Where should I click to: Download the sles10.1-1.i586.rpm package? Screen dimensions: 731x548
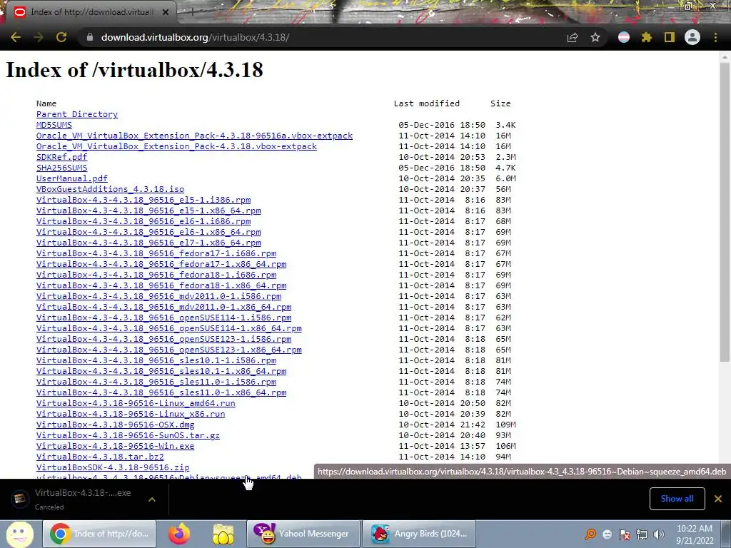pyautogui.click(x=156, y=360)
